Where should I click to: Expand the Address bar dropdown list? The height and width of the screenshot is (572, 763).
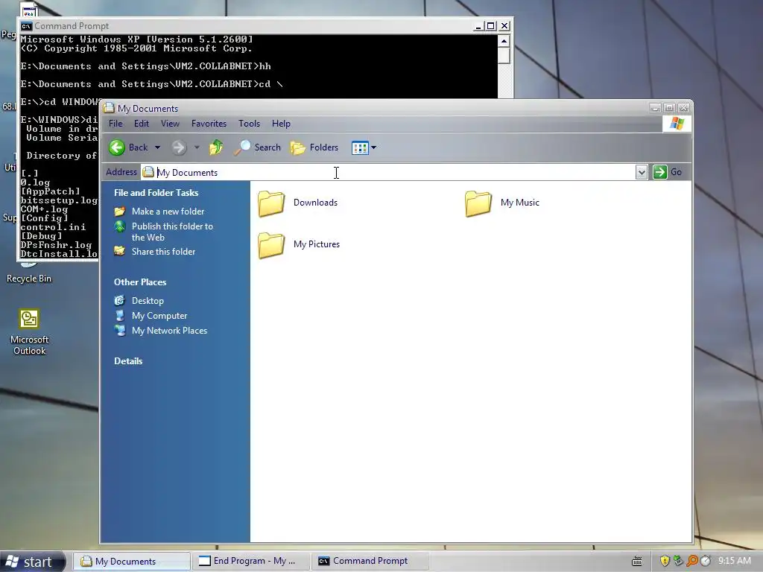(x=642, y=172)
